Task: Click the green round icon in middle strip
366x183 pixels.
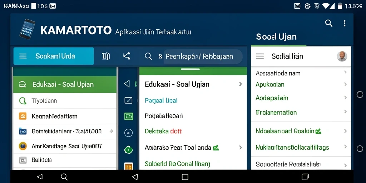Action: pyautogui.click(x=128, y=149)
